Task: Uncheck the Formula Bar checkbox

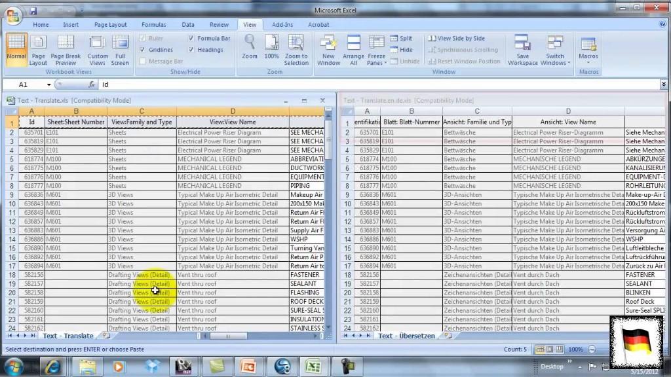Action: (191, 38)
